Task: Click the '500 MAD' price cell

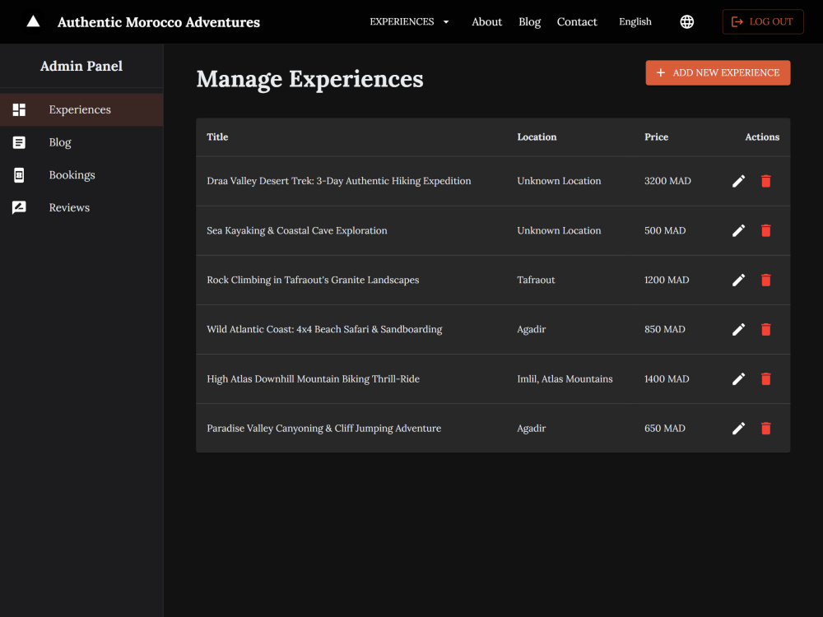Action: 665,230
